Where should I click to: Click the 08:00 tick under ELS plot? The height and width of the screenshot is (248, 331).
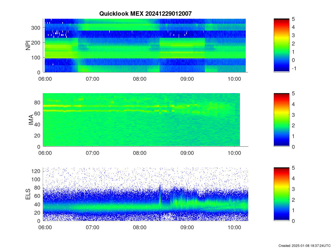(x=140, y=228)
